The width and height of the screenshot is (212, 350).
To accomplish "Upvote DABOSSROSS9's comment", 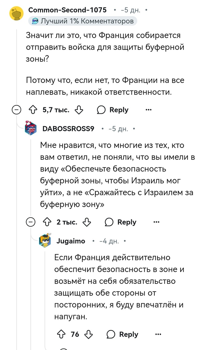I will (x=47, y=222).
